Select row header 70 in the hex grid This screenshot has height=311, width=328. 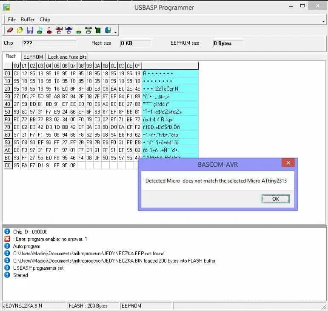(x=8, y=127)
